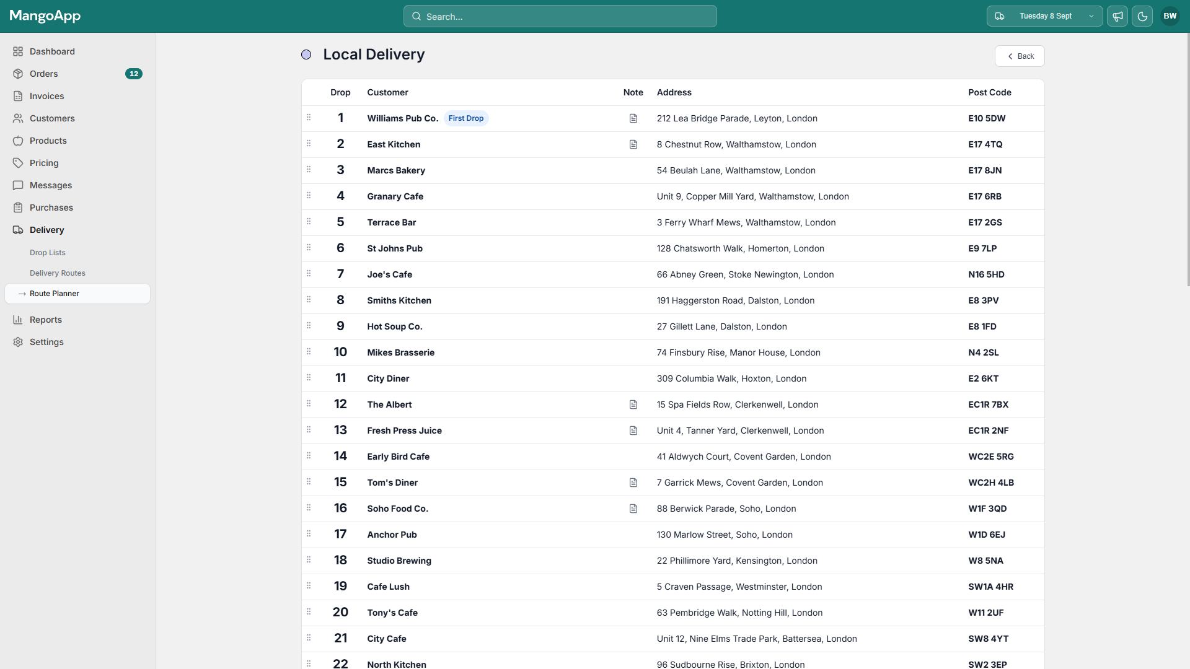Screen dimensions: 1190x669
Task: Open Dashboard in the sidebar
Action: [77, 51]
